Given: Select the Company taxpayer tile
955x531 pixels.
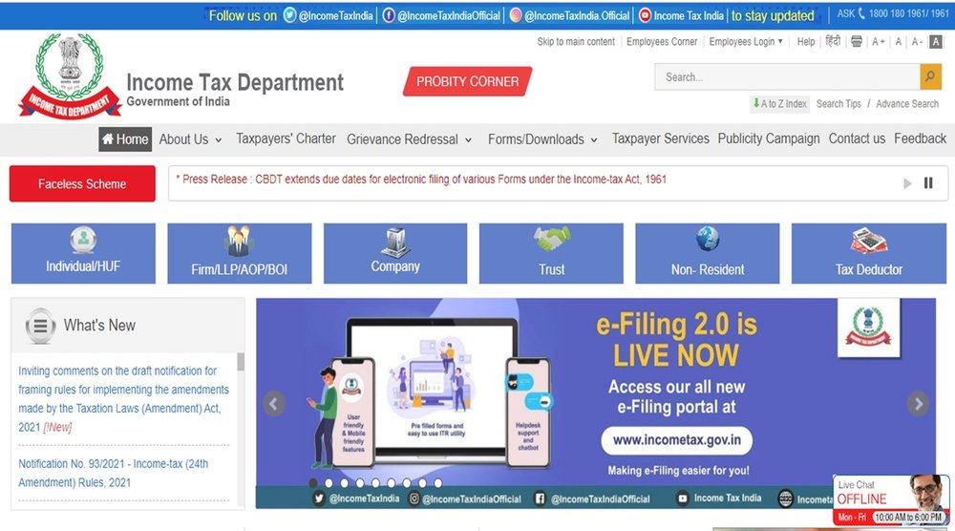Looking at the screenshot, I should (x=395, y=253).
